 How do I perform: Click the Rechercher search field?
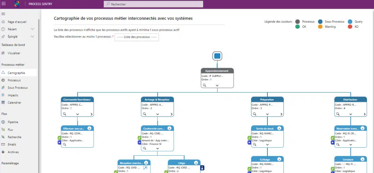pos(153,4)
